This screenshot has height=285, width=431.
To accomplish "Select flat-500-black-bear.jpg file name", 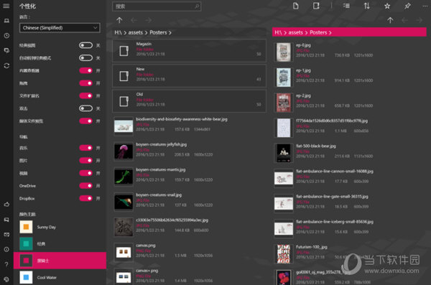I will (316, 146).
